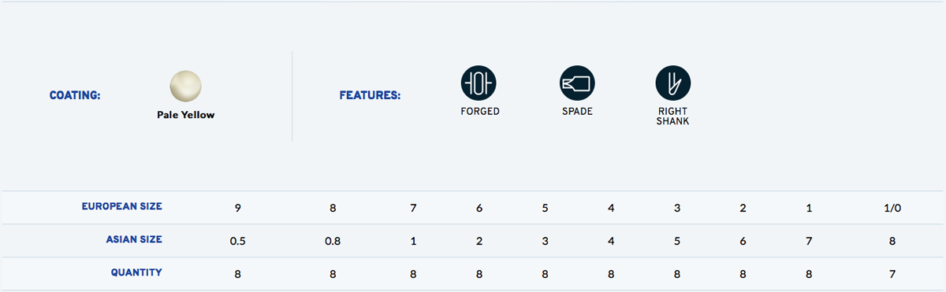
Task: Click the Pale Yellow coating label
Action: 186,115
